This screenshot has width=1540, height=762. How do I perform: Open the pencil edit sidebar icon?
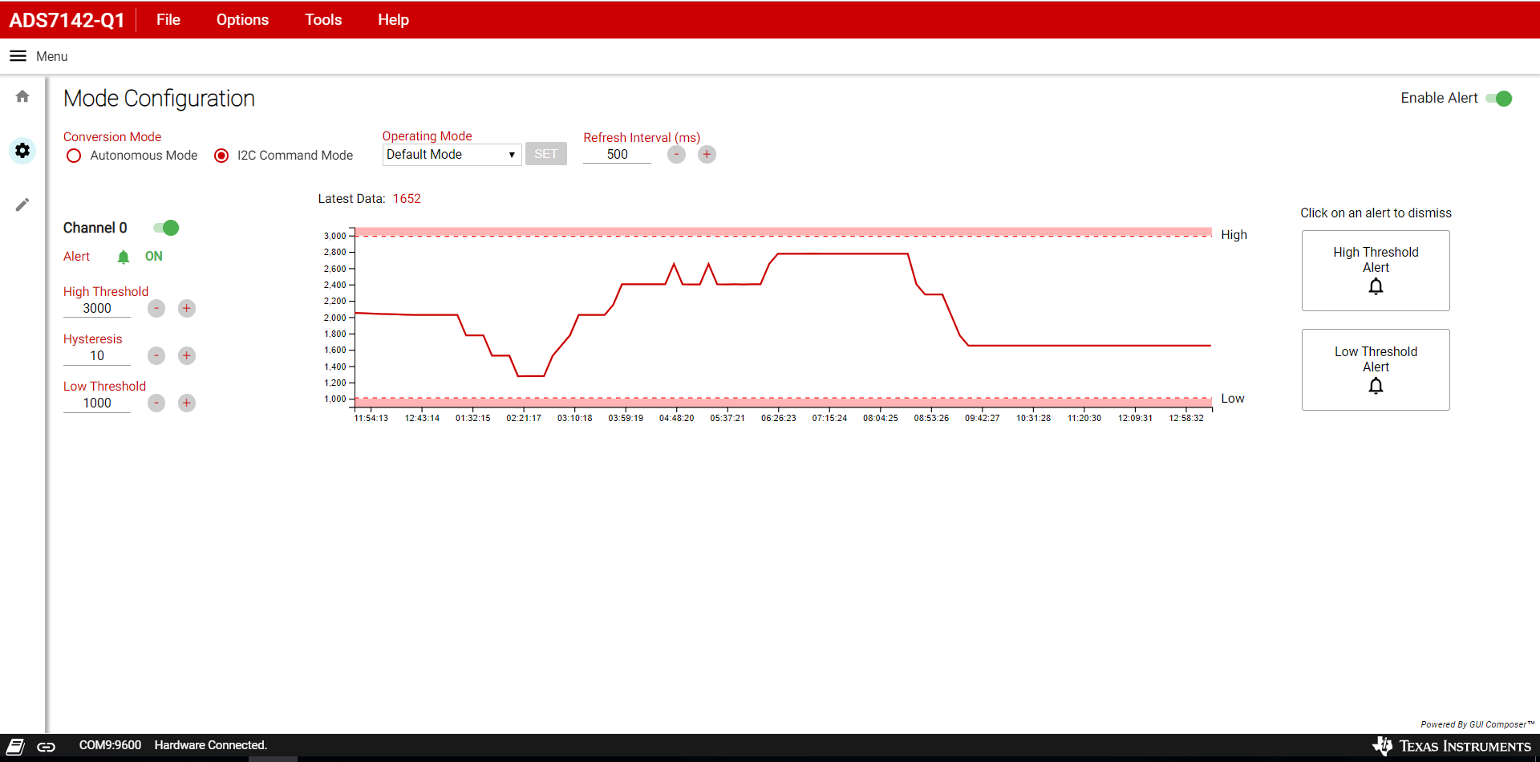pos(22,205)
